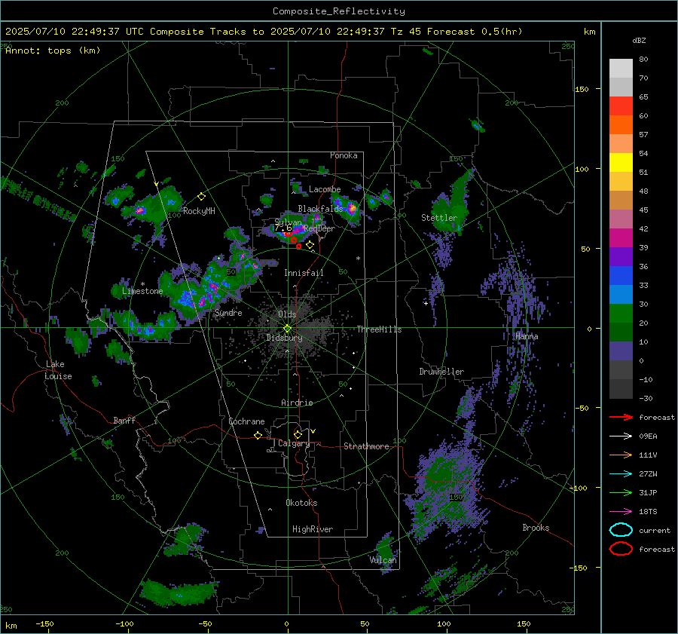678x634 pixels.
Task: Click the Okotoks label
Action: click(x=301, y=503)
